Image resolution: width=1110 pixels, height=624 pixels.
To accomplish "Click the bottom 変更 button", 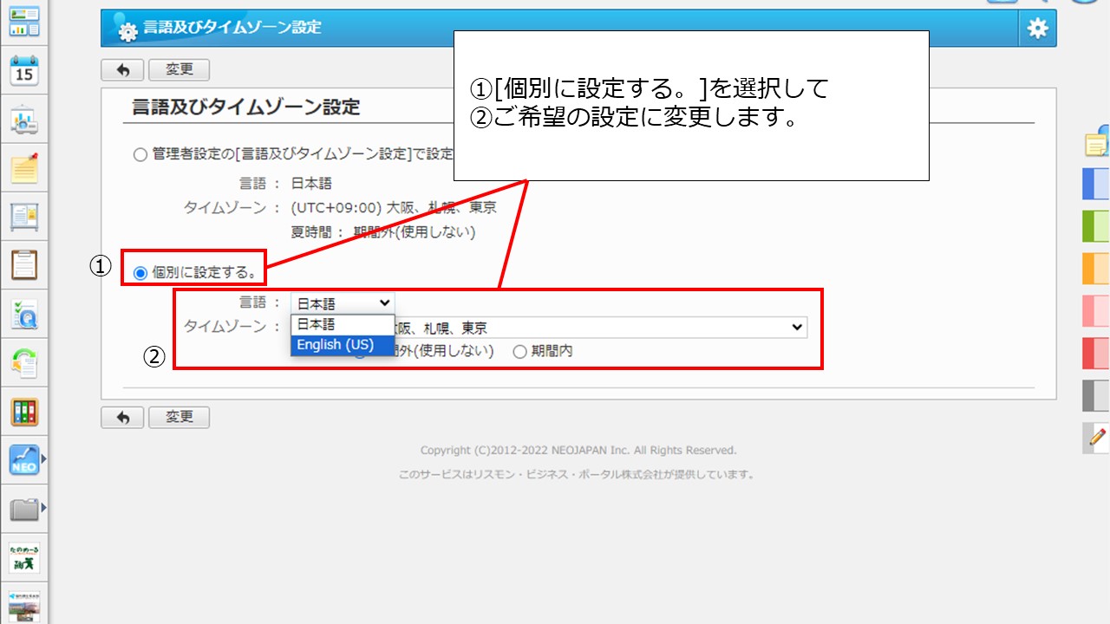I will [x=180, y=417].
